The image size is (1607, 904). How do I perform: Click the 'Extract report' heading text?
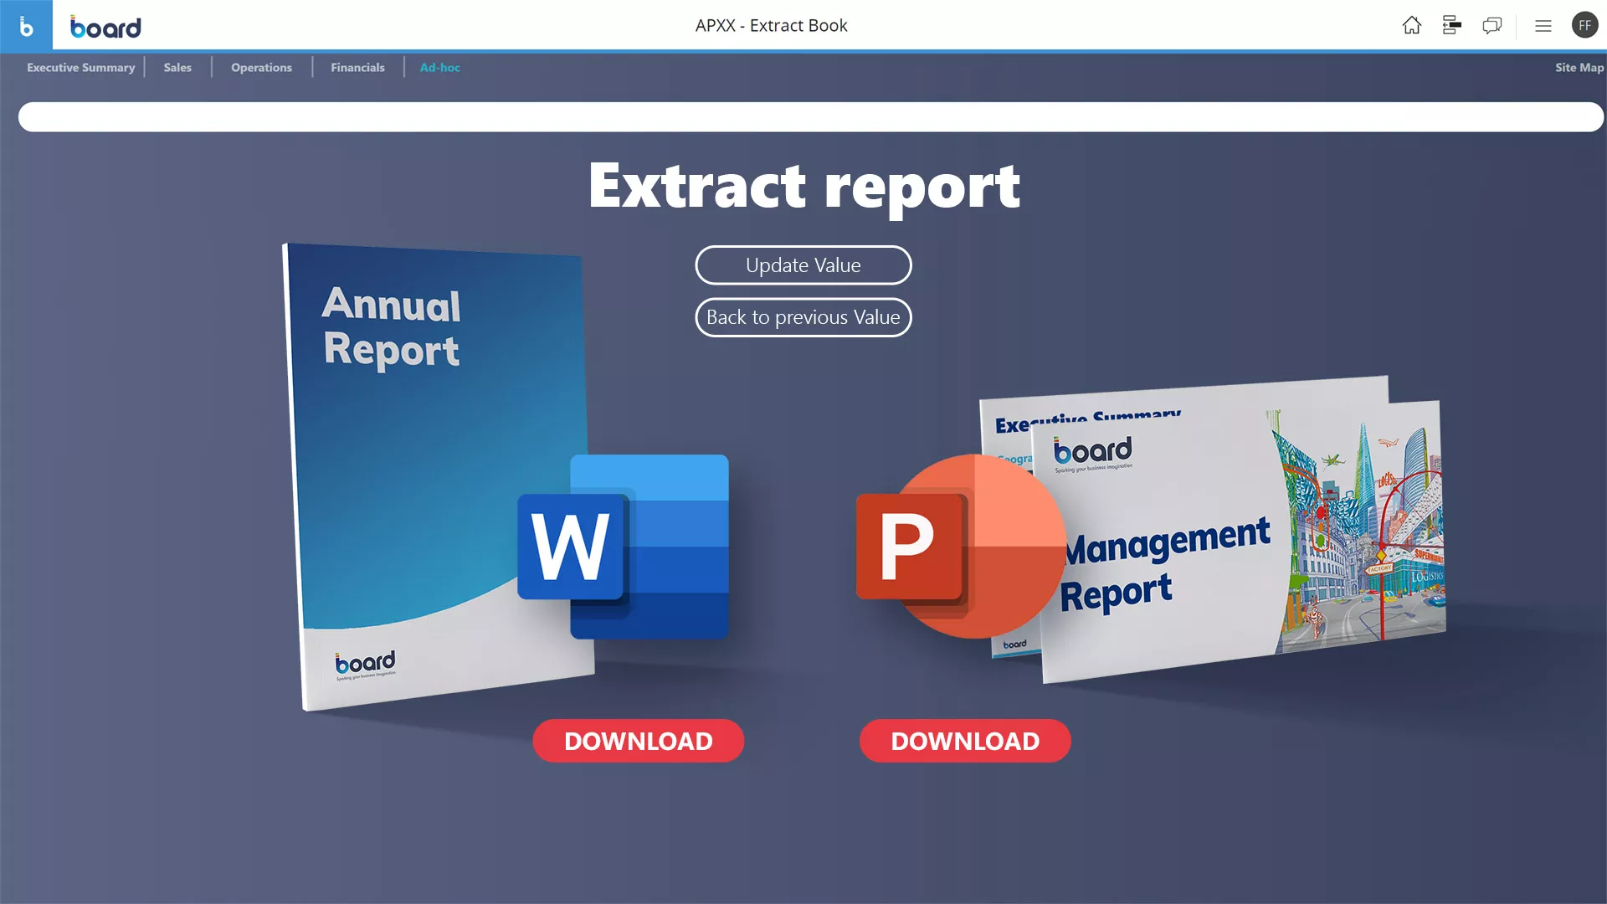pyautogui.click(x=803, y=186)
